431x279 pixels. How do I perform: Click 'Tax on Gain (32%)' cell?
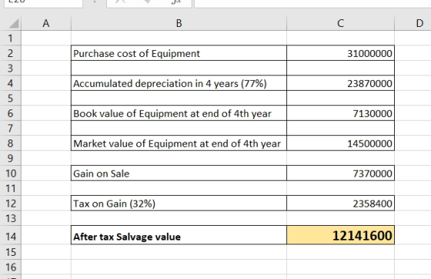179,203
